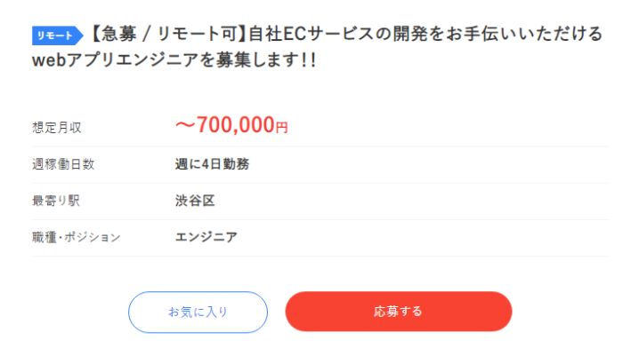Click the エンジニア position value
This screenshot has height=348, width=623.
pos(206,237)
